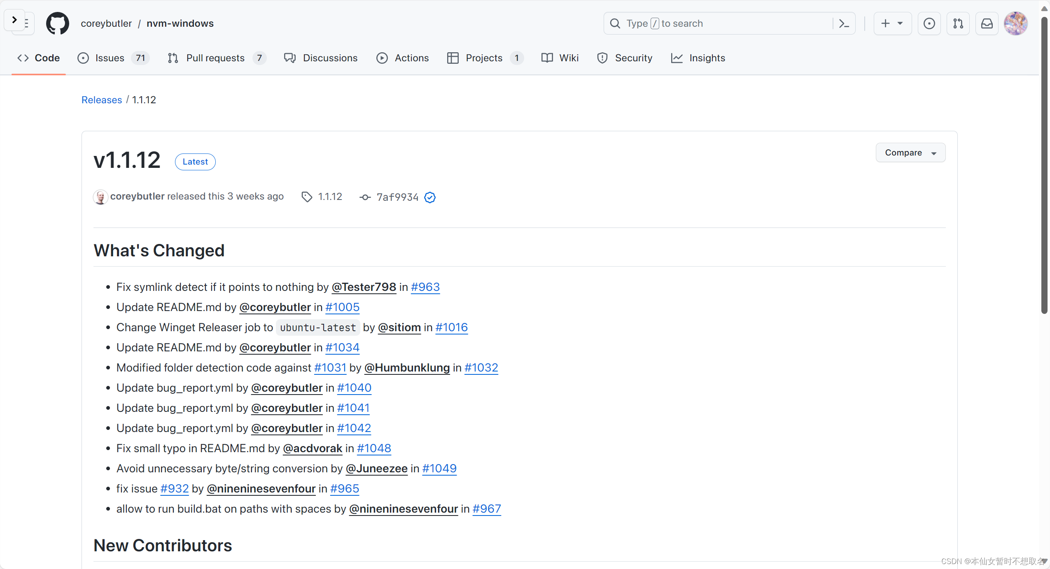Open pull request #1032

pyautogui.click(x=481, y=368)
